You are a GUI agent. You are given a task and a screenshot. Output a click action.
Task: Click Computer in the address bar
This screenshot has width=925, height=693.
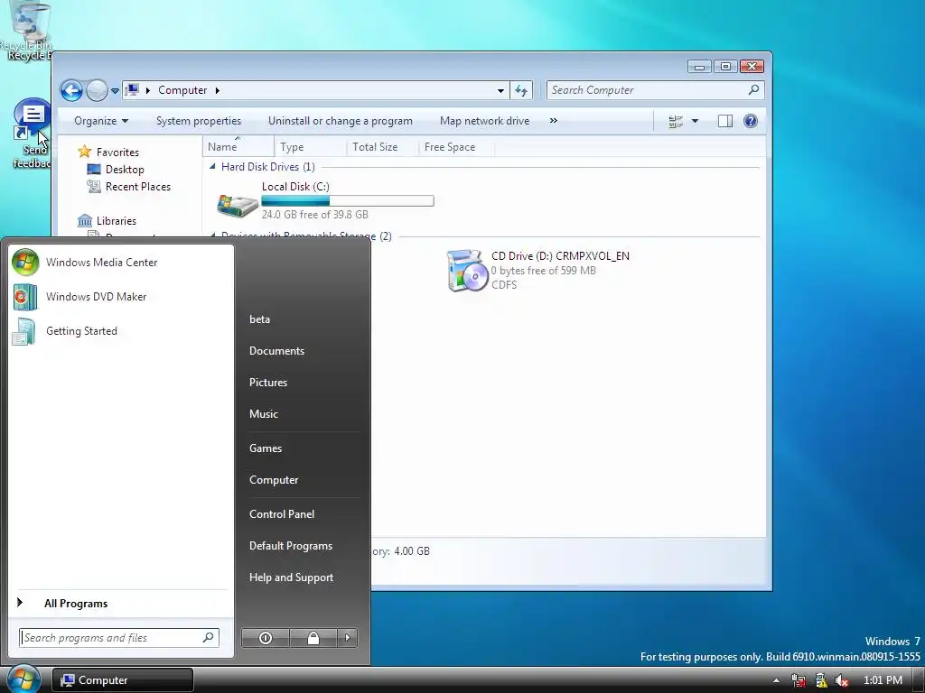pyautogui.click(x=182, y=90)
